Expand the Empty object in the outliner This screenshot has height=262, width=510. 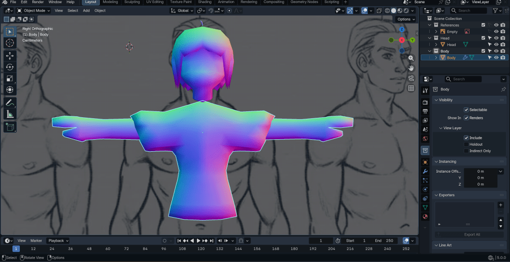click(436, 31)
